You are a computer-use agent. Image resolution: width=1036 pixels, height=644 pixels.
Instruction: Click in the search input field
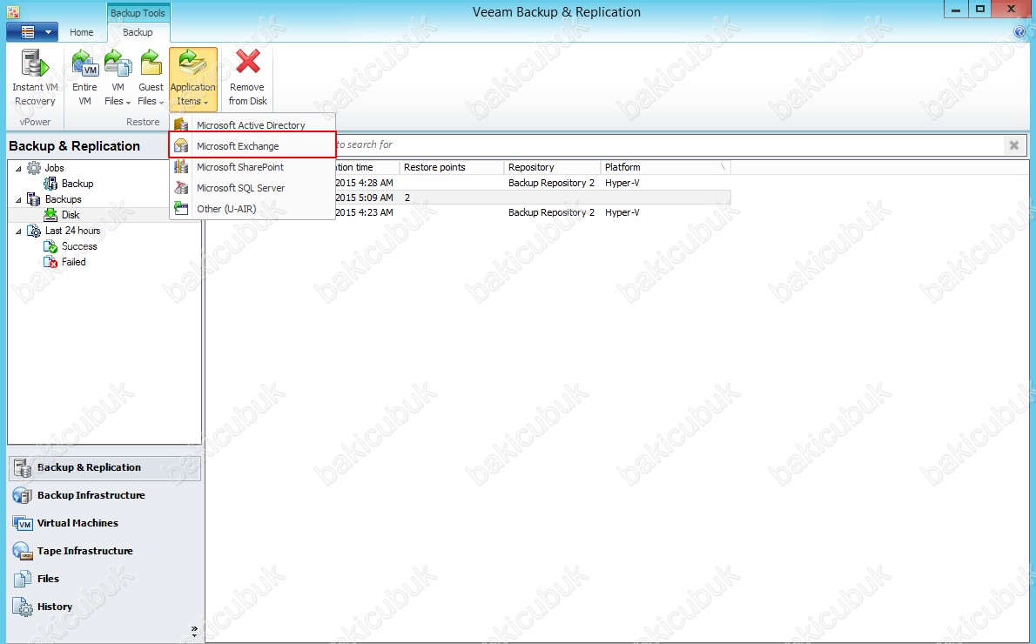[x=669, y=144]
